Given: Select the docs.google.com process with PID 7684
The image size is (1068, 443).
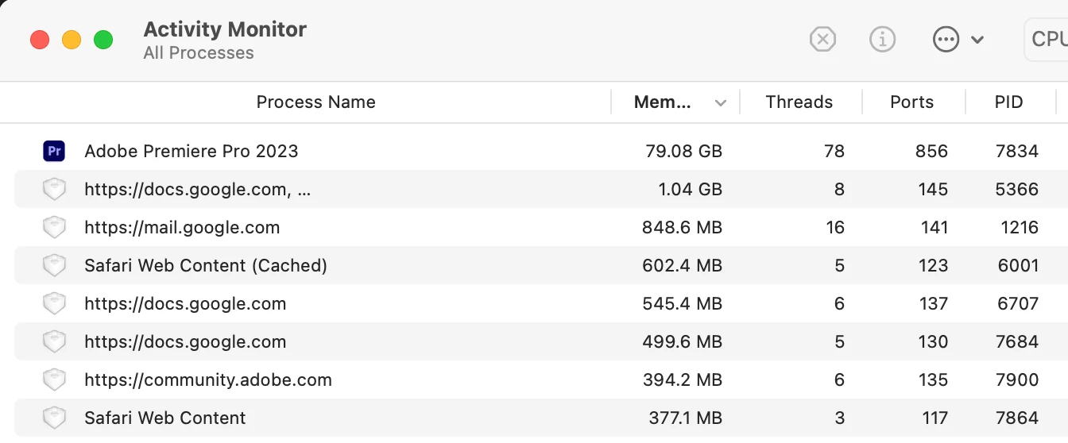Looking at the screenshot, I should 185,342.
